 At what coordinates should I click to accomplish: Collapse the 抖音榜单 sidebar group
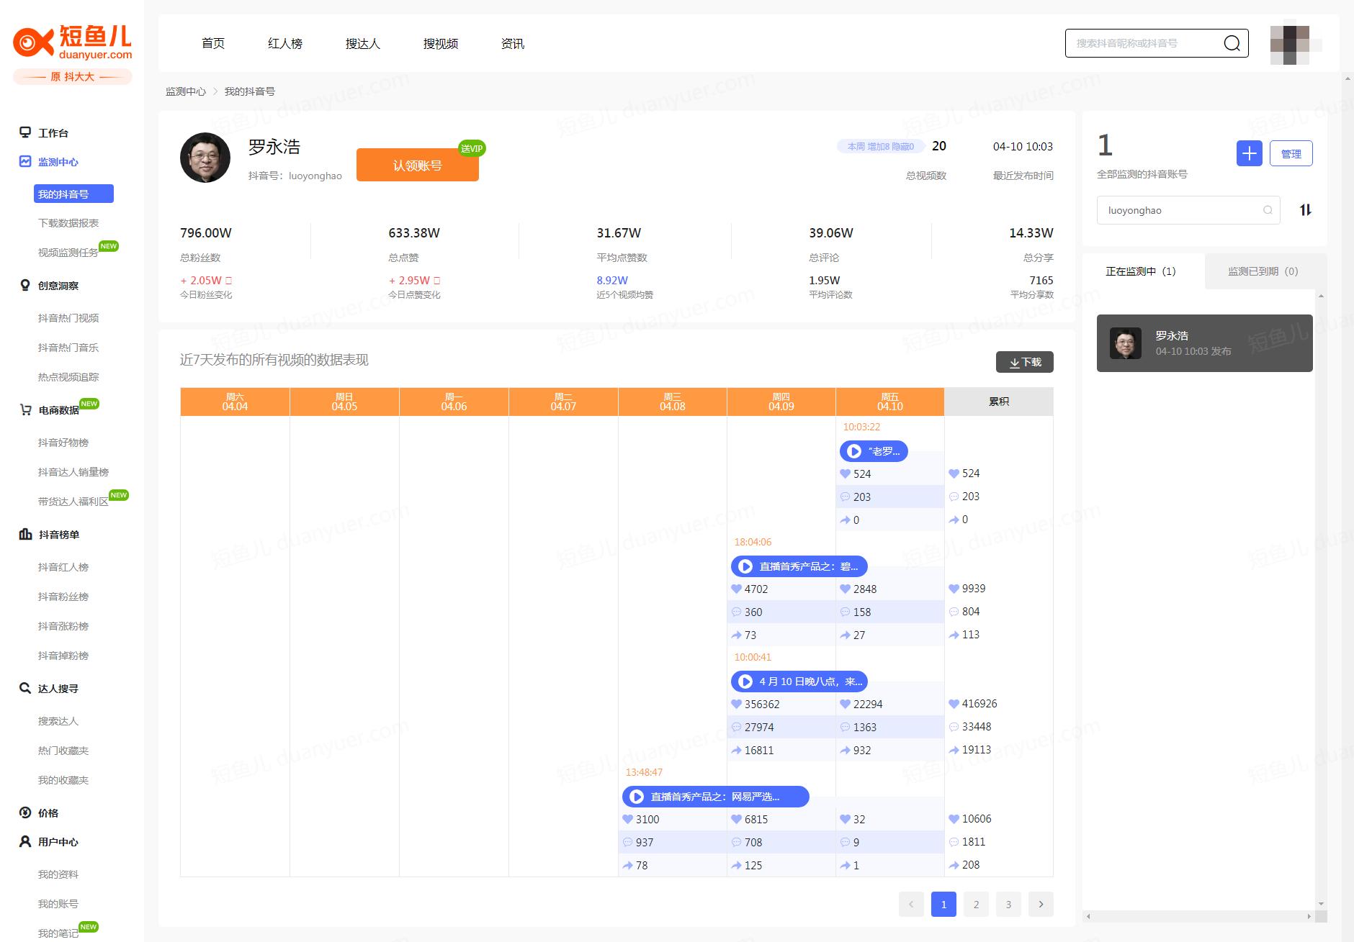(58, 535)
